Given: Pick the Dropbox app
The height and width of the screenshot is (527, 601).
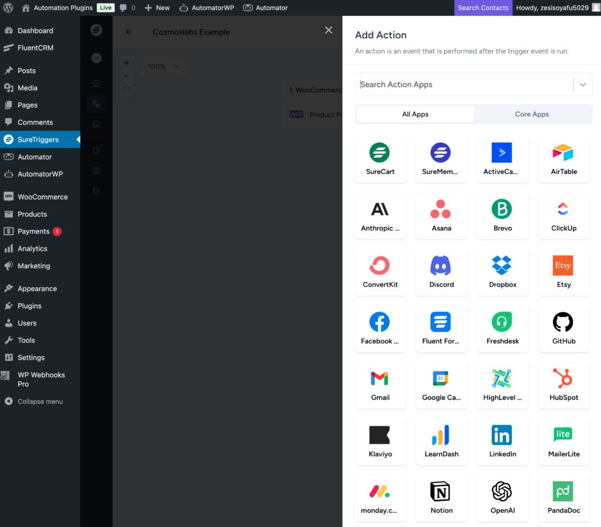Looking at the screenshot, I should (x=502, y=272).
